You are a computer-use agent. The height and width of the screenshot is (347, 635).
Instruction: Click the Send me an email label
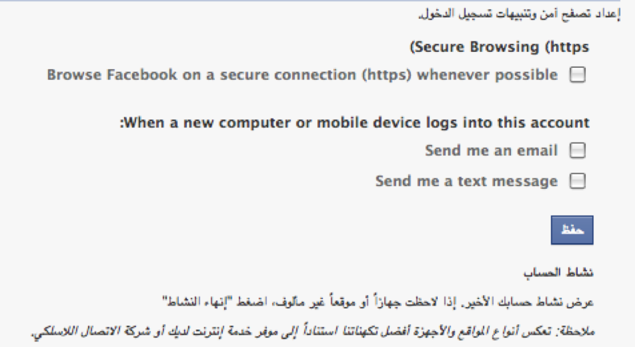coord(491,151)
